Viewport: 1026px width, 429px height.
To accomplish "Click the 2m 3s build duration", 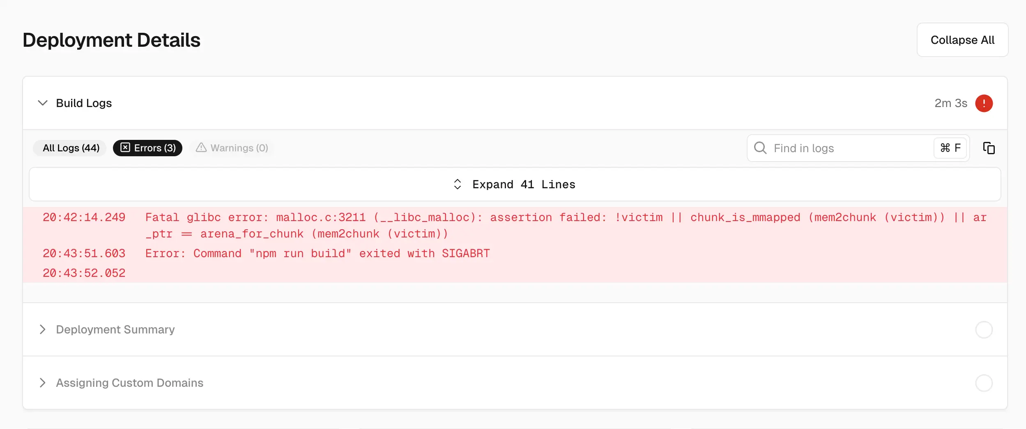I will 950,103.
